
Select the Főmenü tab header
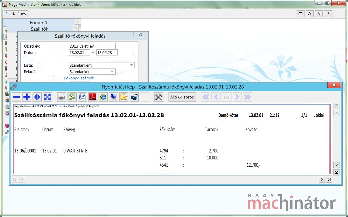tap(39, 22)
